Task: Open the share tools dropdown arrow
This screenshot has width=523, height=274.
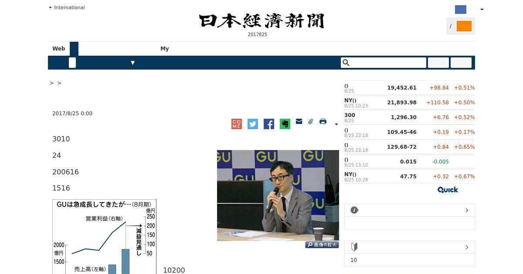Action: coord(336,124)
